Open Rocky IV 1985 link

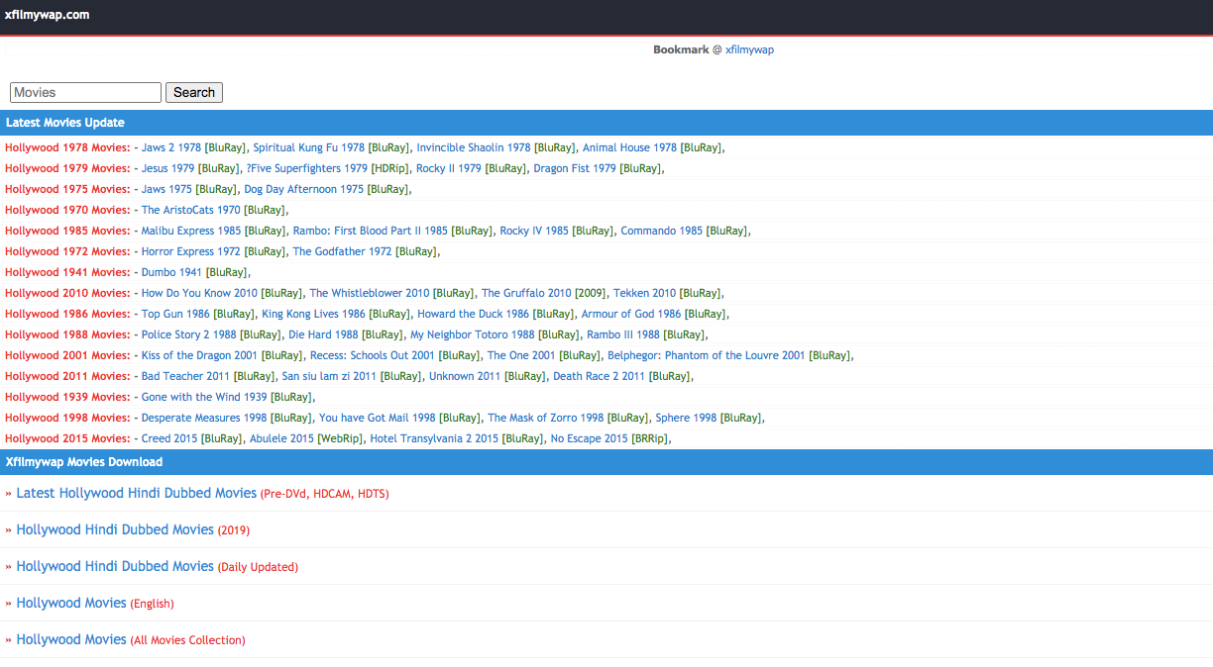[x=534, y=231]
